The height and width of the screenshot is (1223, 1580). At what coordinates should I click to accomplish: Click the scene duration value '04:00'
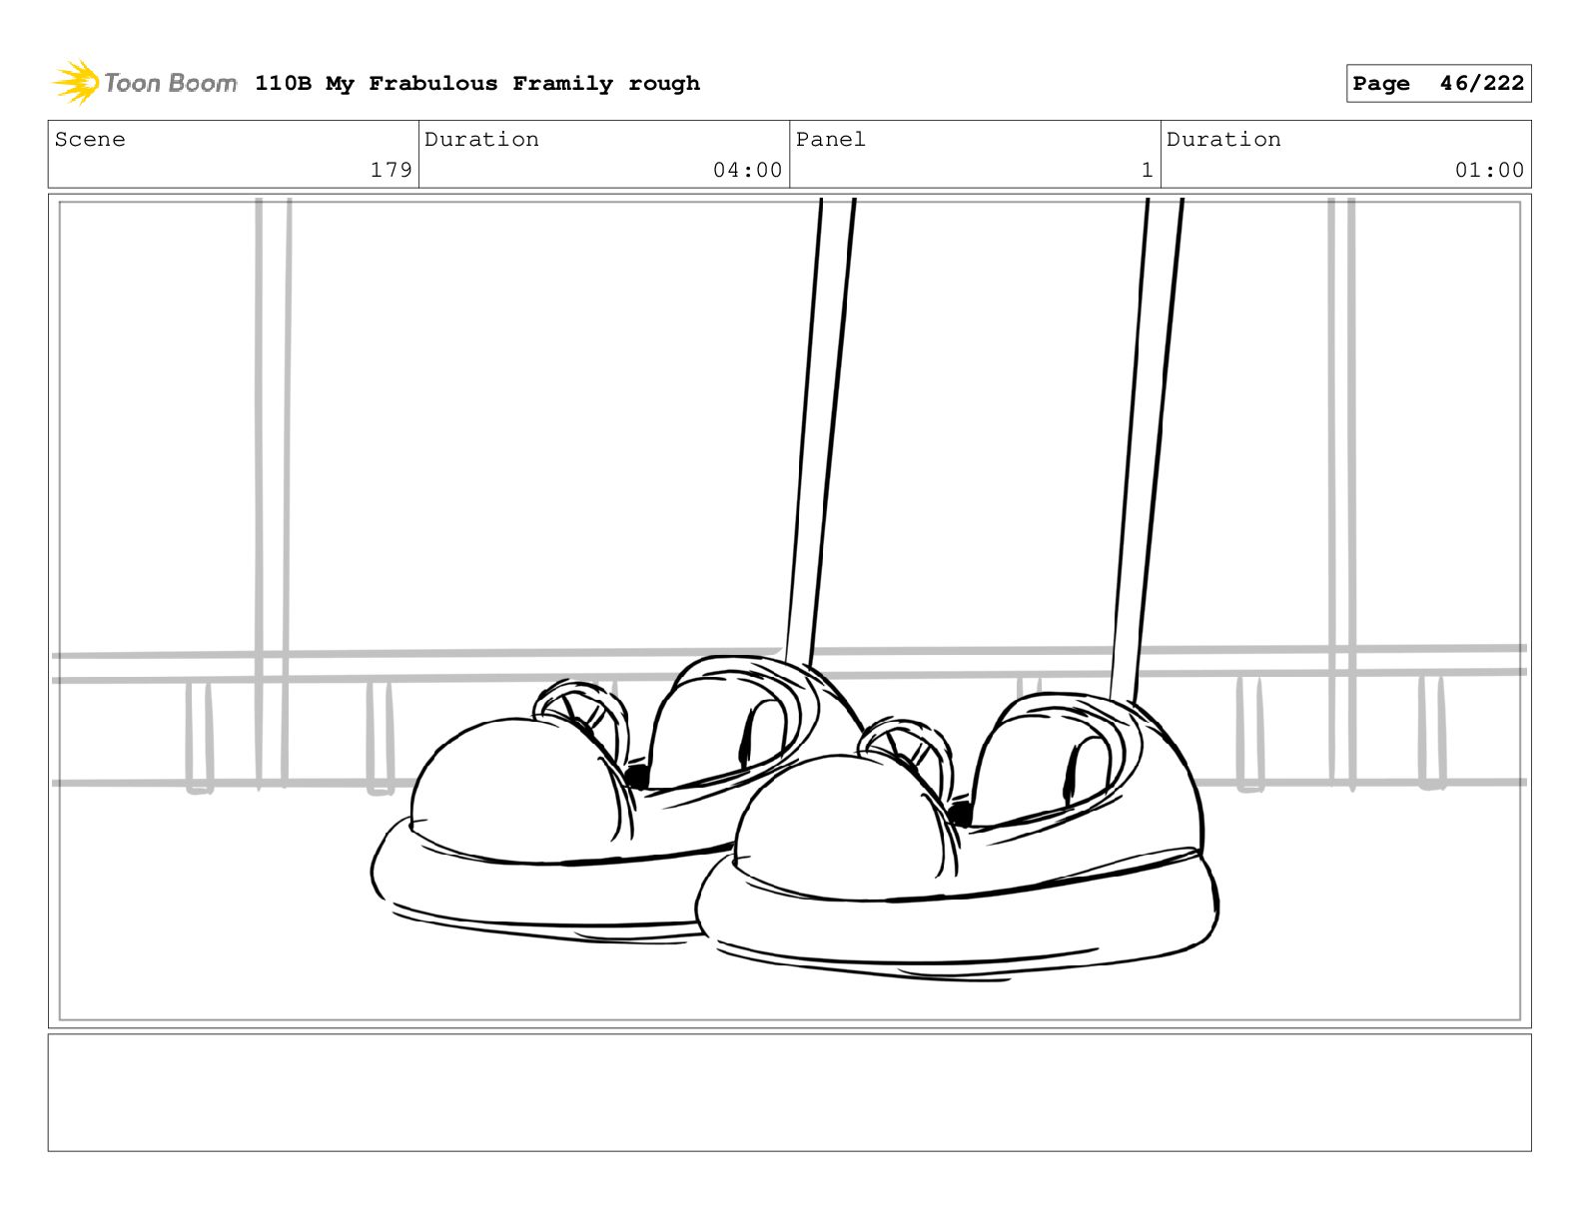pyautogui.click(x=747, y=170)
